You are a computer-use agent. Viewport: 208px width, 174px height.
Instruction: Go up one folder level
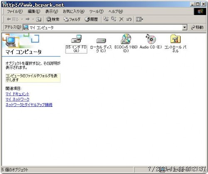click(39, 19)
